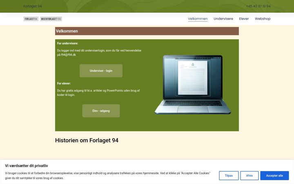Click the phone number +45 40 37 19 94
294x184 pixels.
click(258, 6)
